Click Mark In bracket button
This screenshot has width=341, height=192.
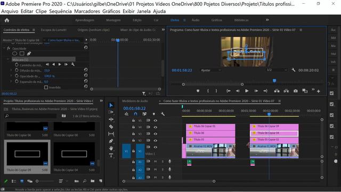(208, 91)
